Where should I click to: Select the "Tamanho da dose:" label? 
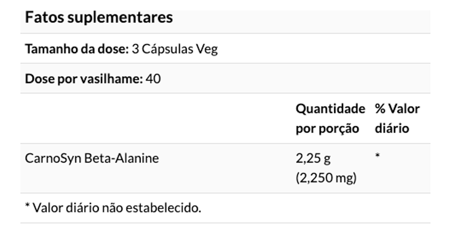[77, 49]
